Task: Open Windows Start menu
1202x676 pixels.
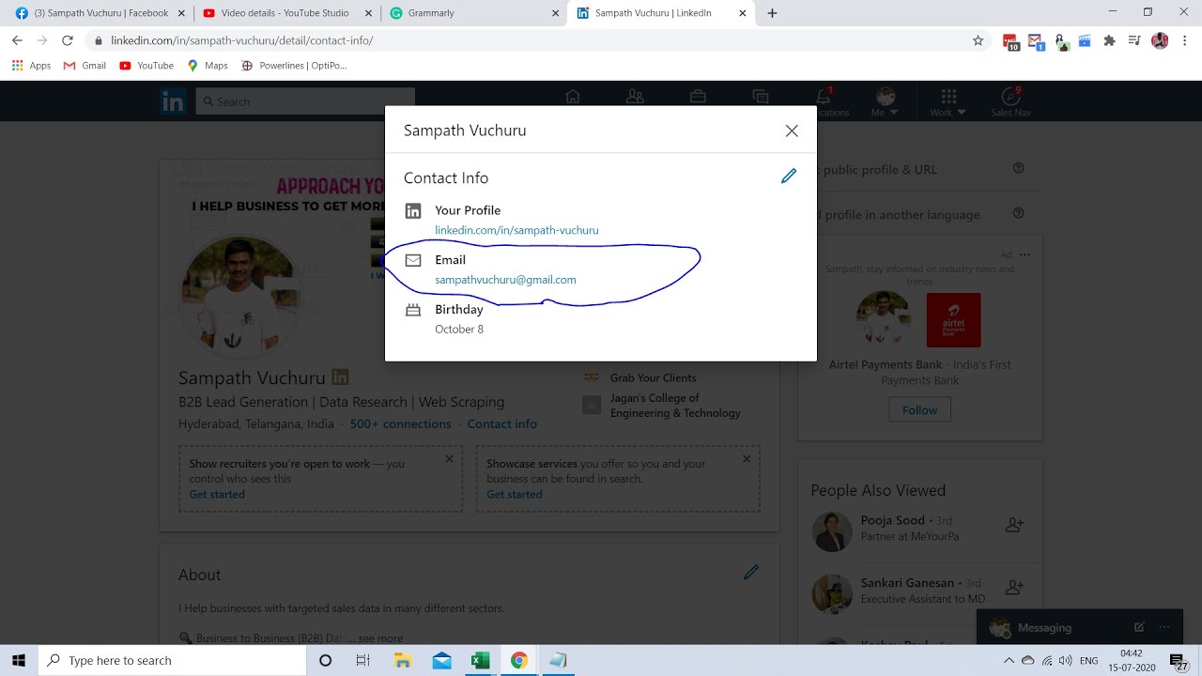Action: (x=19, y=660)
